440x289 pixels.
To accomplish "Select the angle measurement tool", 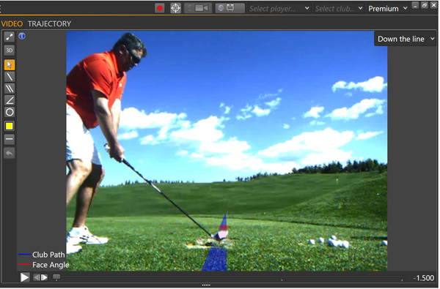I will pos(10,100).
